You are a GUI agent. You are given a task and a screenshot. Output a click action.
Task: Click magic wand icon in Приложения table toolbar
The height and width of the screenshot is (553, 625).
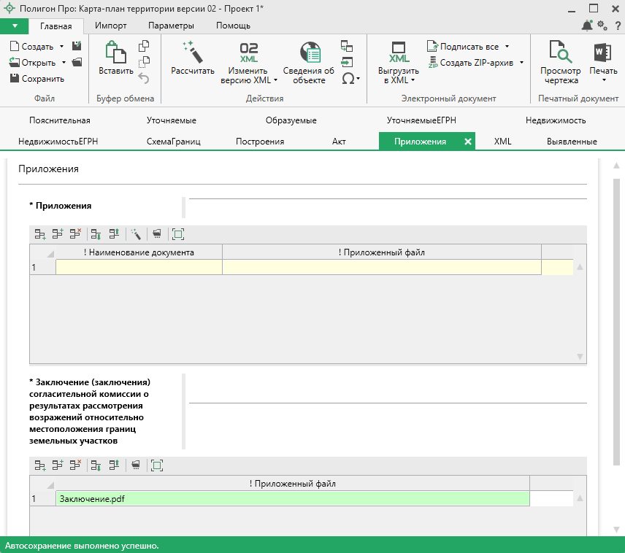click(135, 234)
